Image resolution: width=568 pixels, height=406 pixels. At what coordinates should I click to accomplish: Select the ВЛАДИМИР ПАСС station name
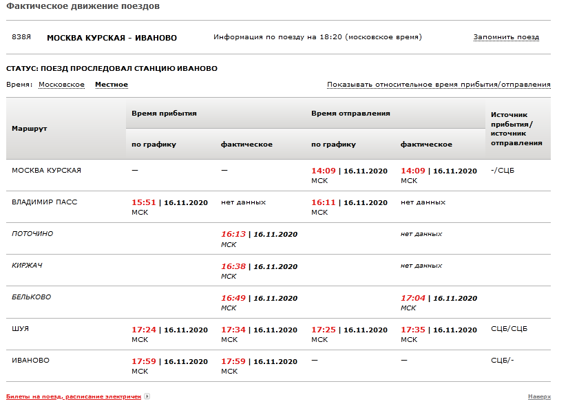click(45, 202)
